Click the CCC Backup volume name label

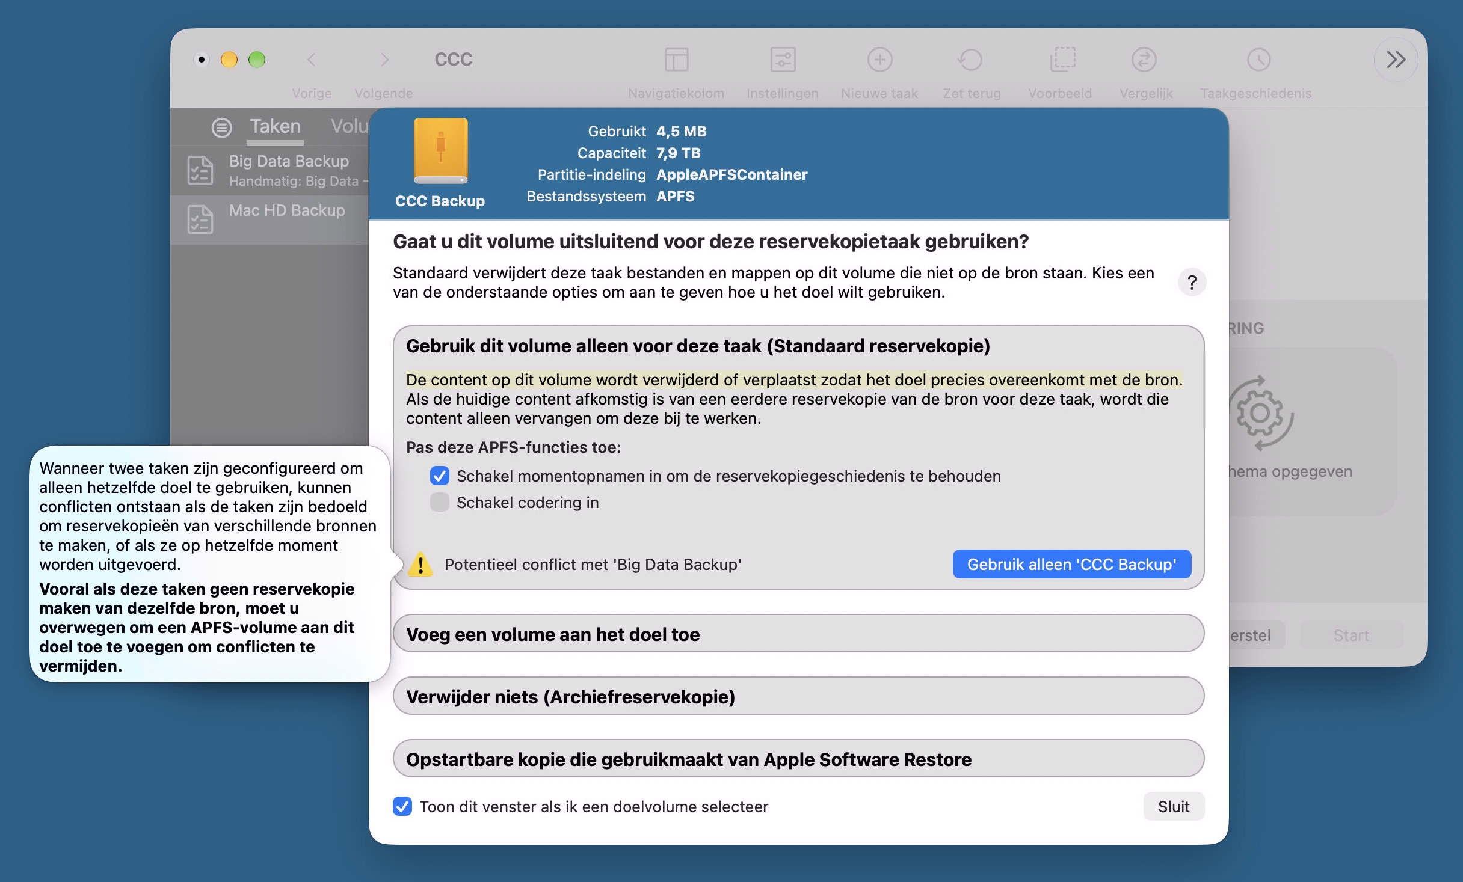pyautogui.click(x=440, y=201)
